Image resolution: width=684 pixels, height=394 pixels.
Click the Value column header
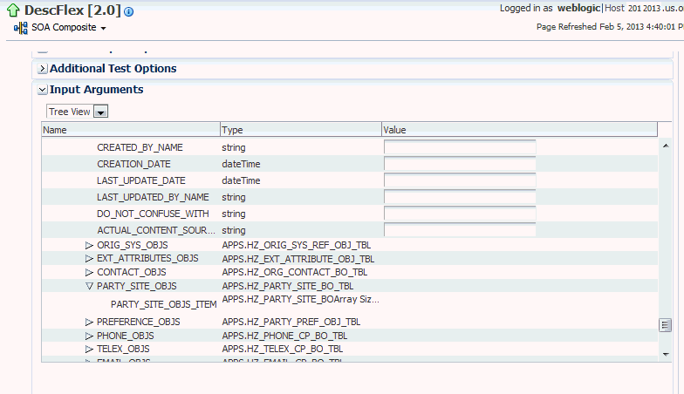pyautogui.click(x=520, y=130)
